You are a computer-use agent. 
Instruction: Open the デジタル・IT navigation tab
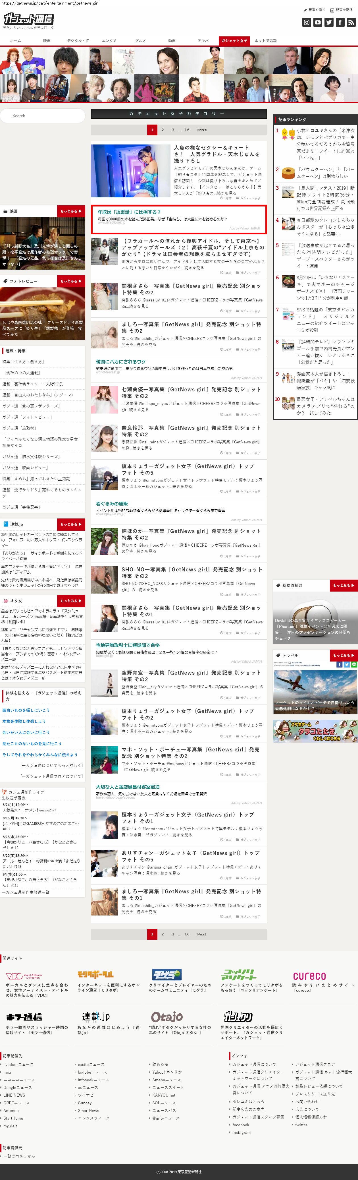pyautogui.click(x=78, y=41)
